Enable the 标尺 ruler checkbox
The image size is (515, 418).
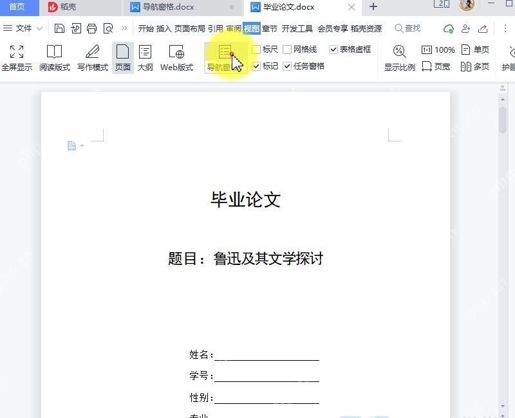(x=256, y=50)
